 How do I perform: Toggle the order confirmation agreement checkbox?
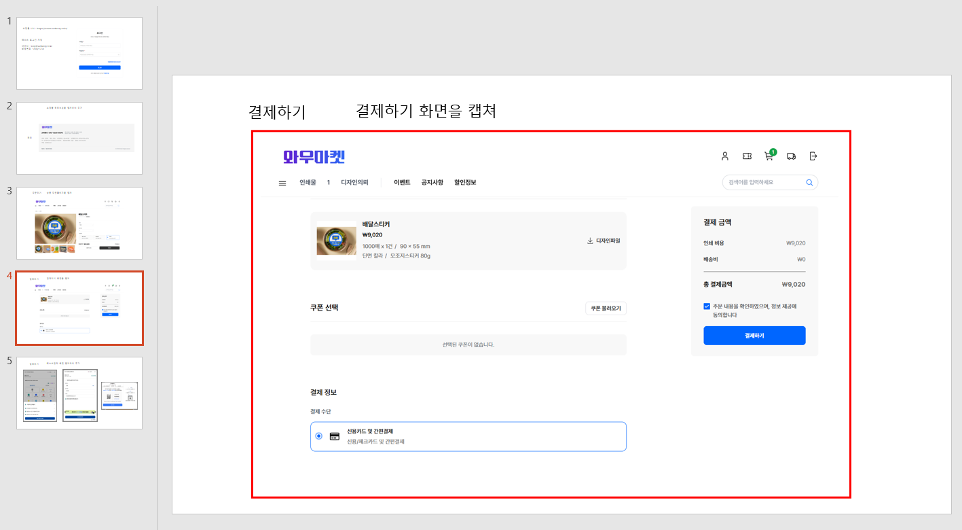point(707,306)
